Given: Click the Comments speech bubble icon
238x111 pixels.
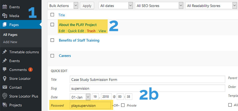Looking at the screenshot, I should [x=5, y=70].
